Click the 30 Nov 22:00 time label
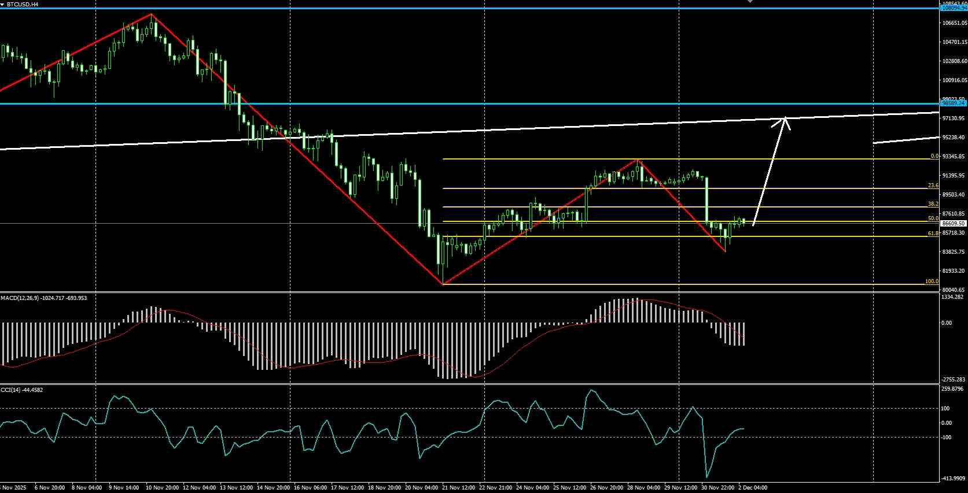The width and height of the screenshot is (968, 493). pyautogui.click(x=718, y=488)
